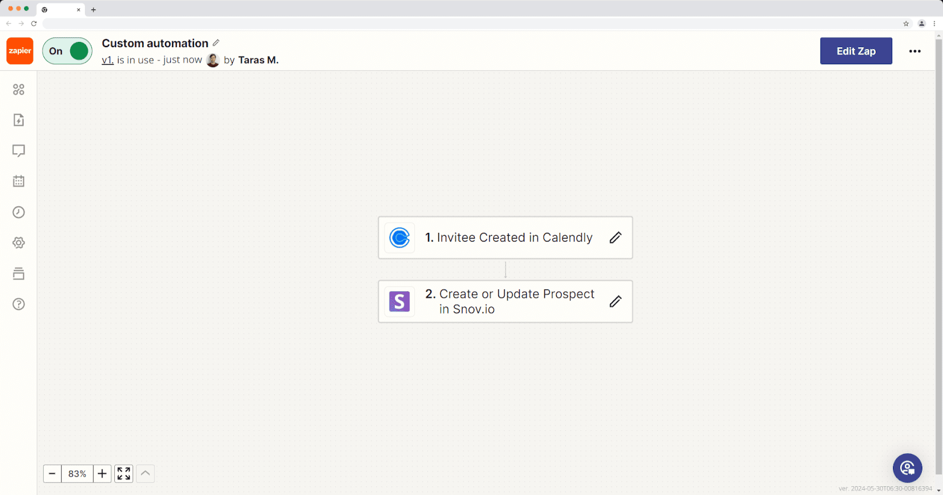Open the apps grid sidebar icon
943x495 pixels.
pyautogui.click(x=19, y=90)
